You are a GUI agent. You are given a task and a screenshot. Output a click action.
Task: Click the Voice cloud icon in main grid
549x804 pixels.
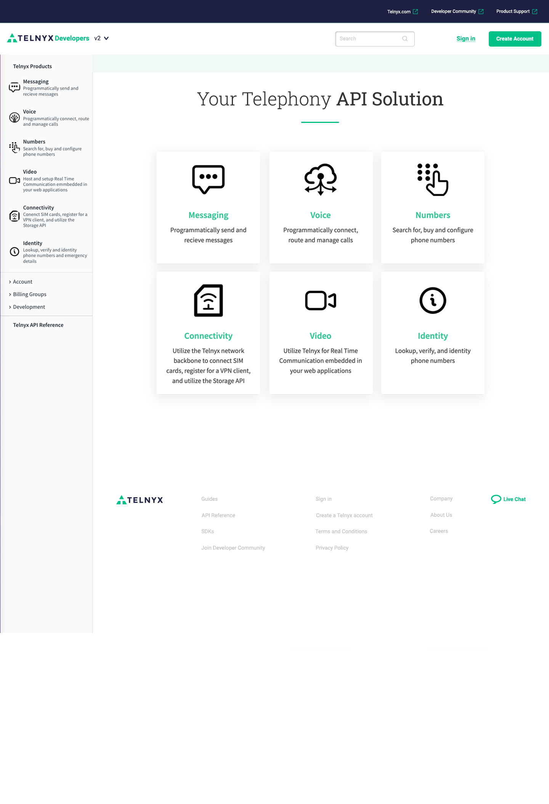(320, 179)
